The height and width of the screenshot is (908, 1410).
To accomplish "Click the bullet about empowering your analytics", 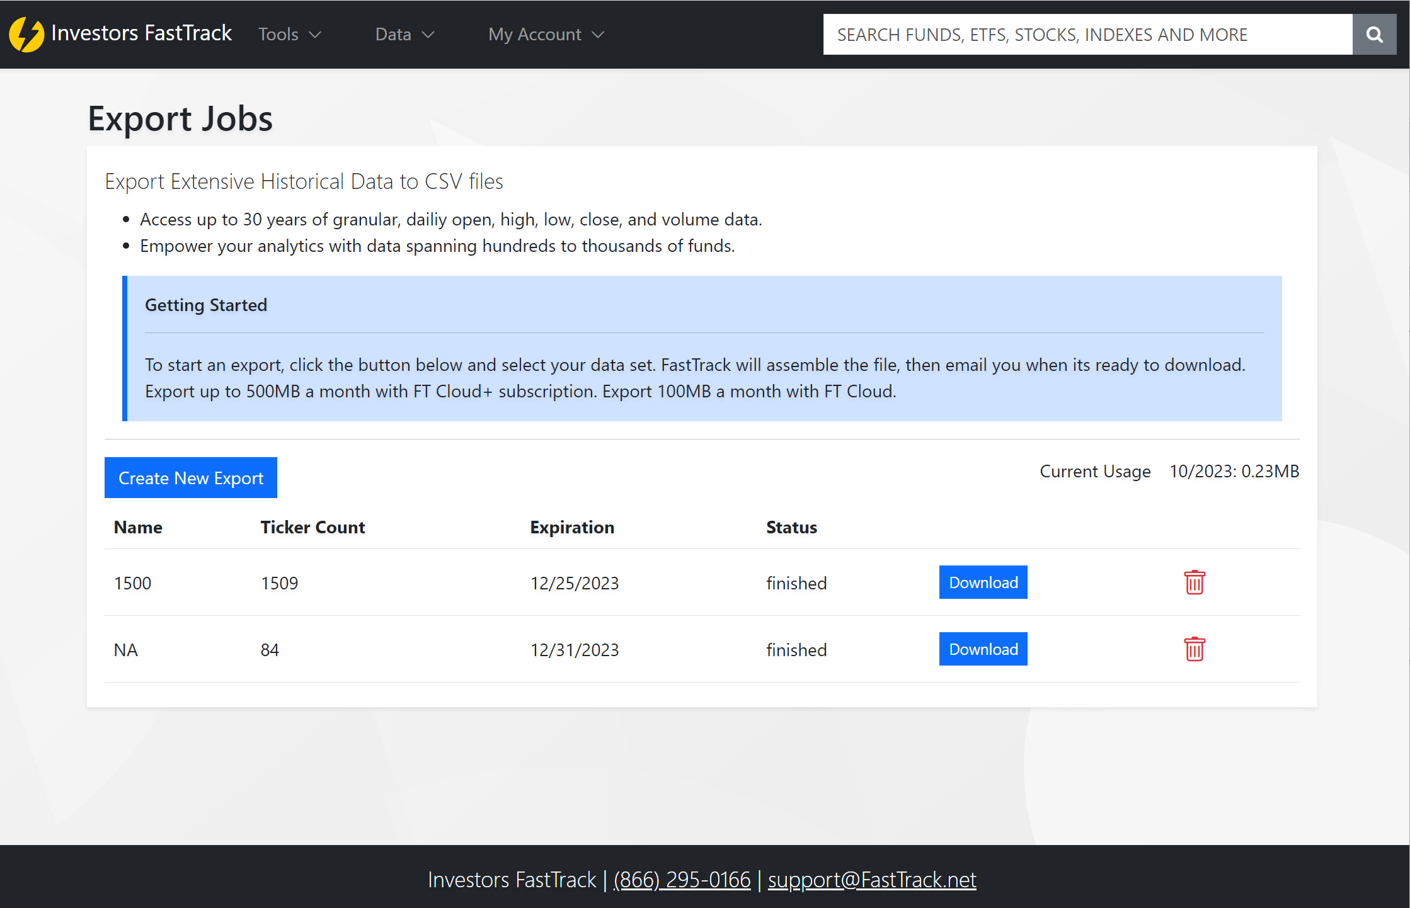I will [437, 246].
